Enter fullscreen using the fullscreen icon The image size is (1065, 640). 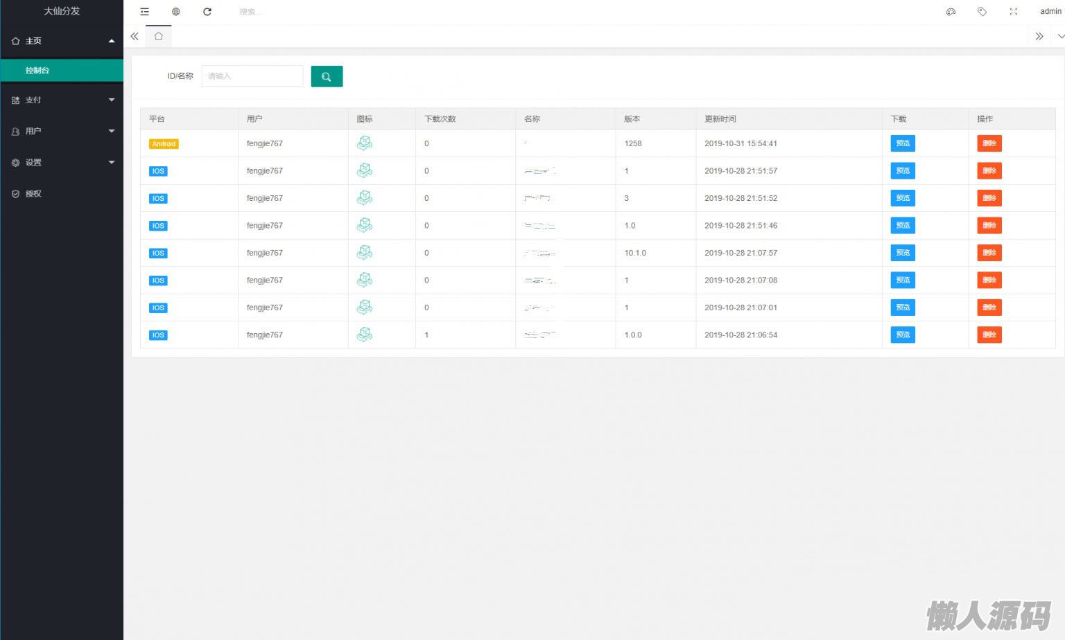1013,12
